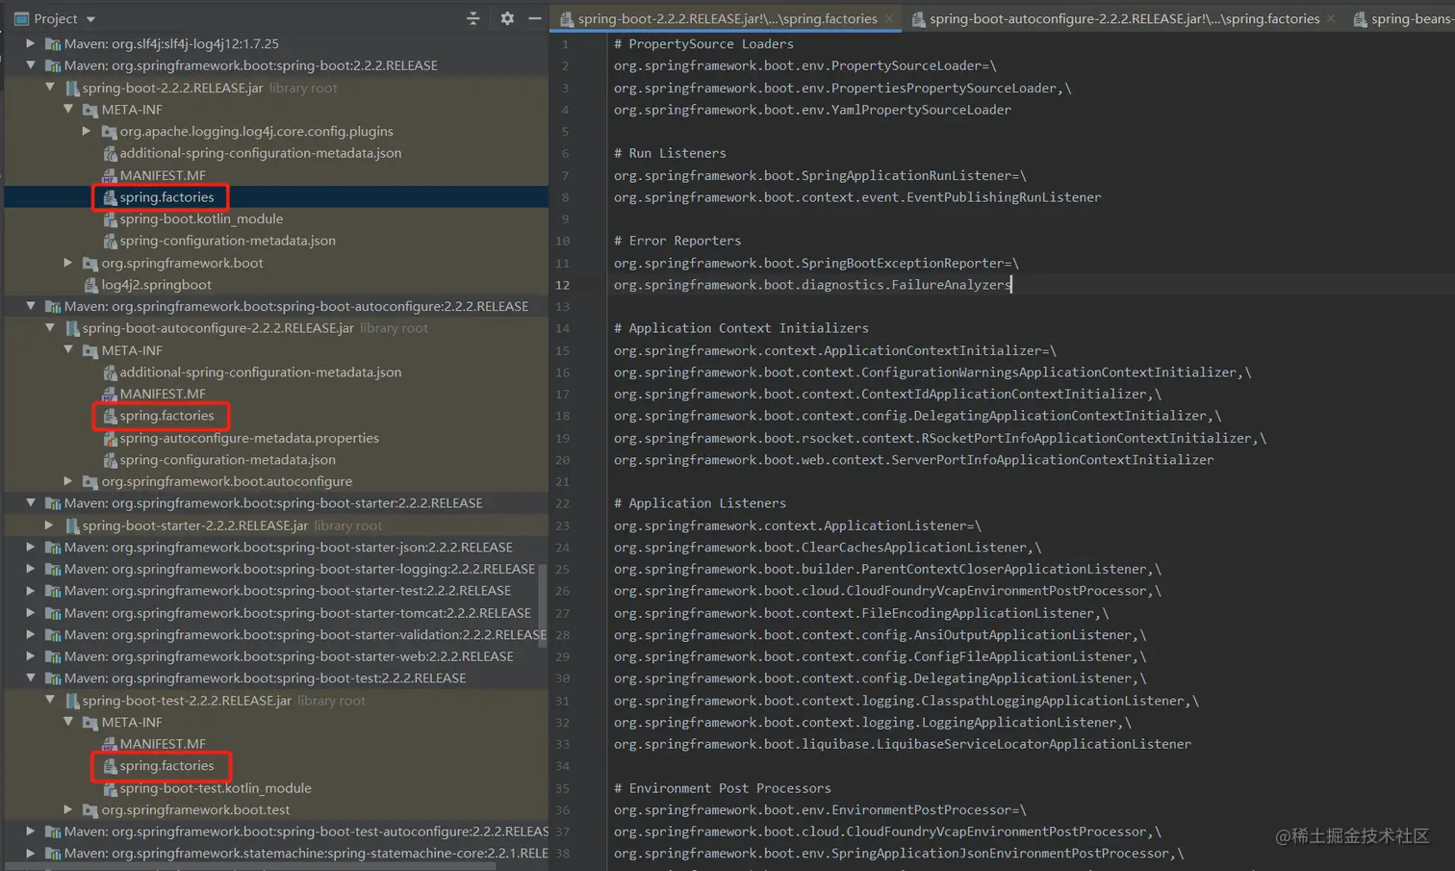1455x871 pixels.
Task: Collapse spring-boot-2.2.2.RELEASE.jar library root
Action: (50, 88)
